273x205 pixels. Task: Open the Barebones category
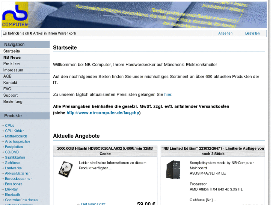pyautogui.click(x=14, y=184)
